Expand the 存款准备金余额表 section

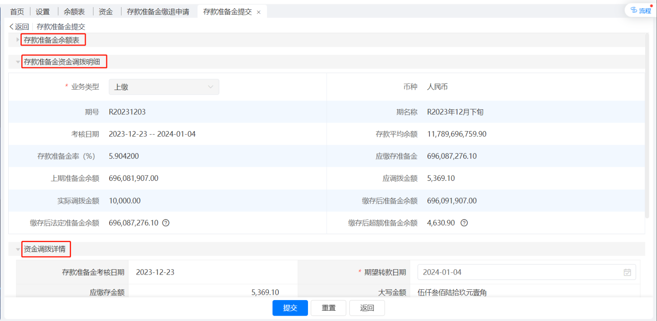point(18,40)
